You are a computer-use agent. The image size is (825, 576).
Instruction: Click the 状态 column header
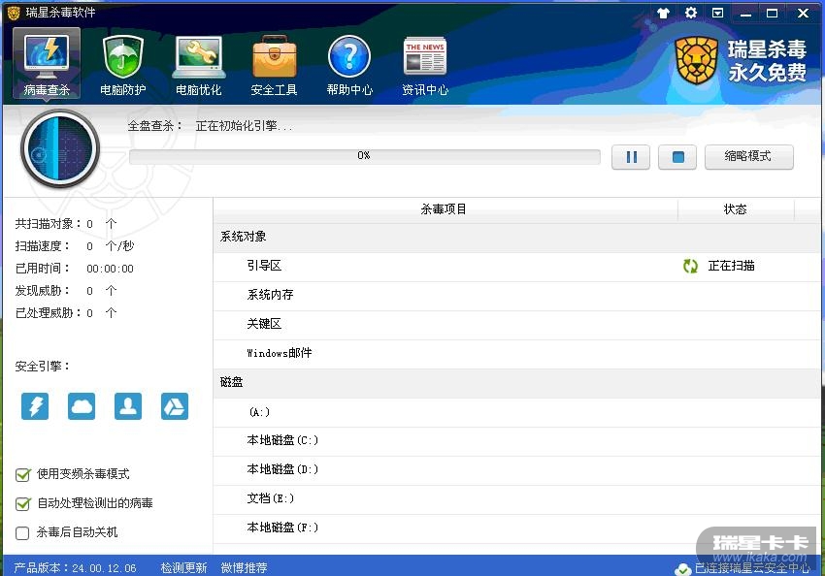736,209
